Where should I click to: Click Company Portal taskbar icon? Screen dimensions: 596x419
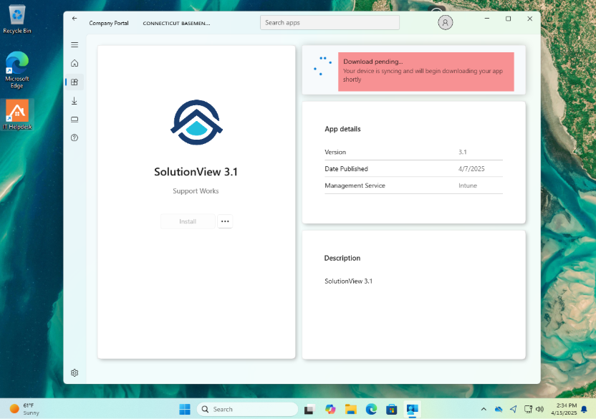click(413, 409)
